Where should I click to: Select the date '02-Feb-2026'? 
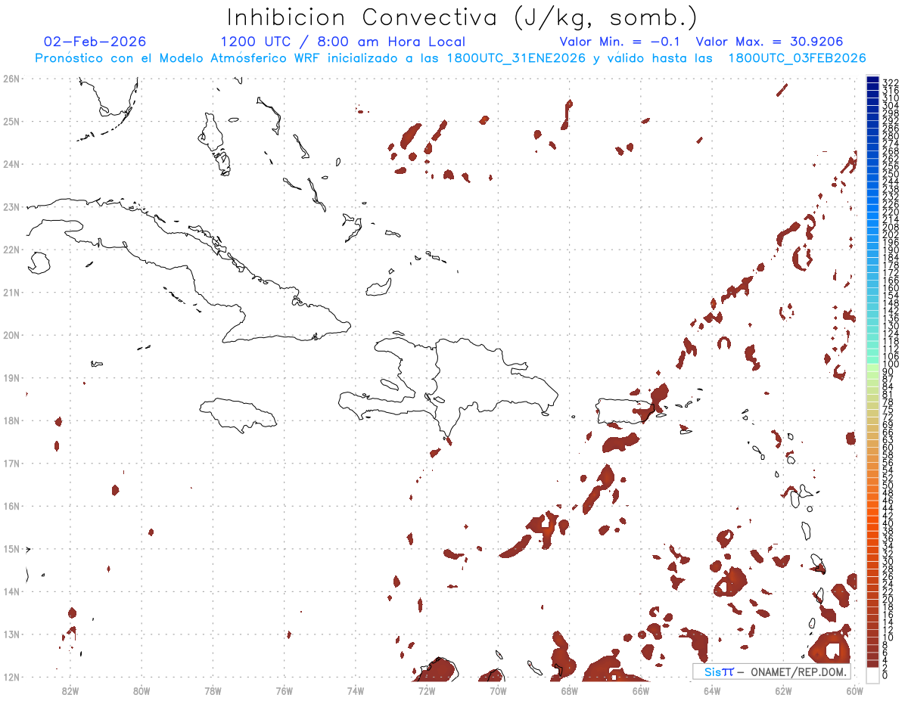[x=95, y=42]
